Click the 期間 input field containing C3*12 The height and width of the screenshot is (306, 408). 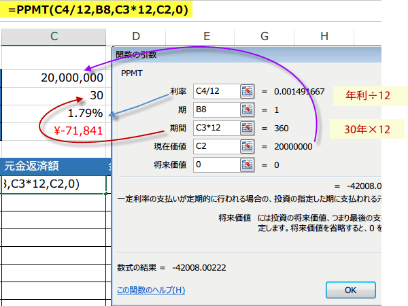(x=216, y=128)
